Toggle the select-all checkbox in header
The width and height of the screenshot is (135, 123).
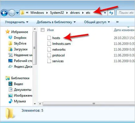43,30
